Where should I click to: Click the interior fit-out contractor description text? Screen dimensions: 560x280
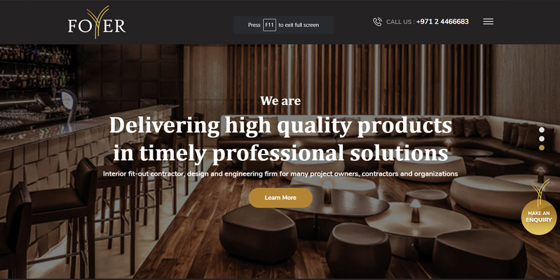coord(281,174)
